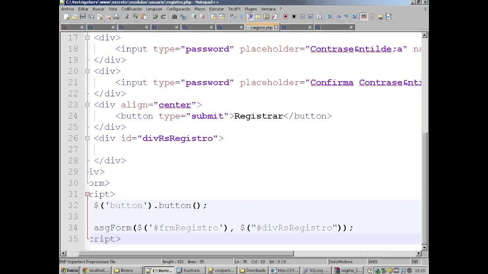Viewport: 488px width, 274px height.
Task: Toggle the Show All Characters button
Action: tap(241, 17)
